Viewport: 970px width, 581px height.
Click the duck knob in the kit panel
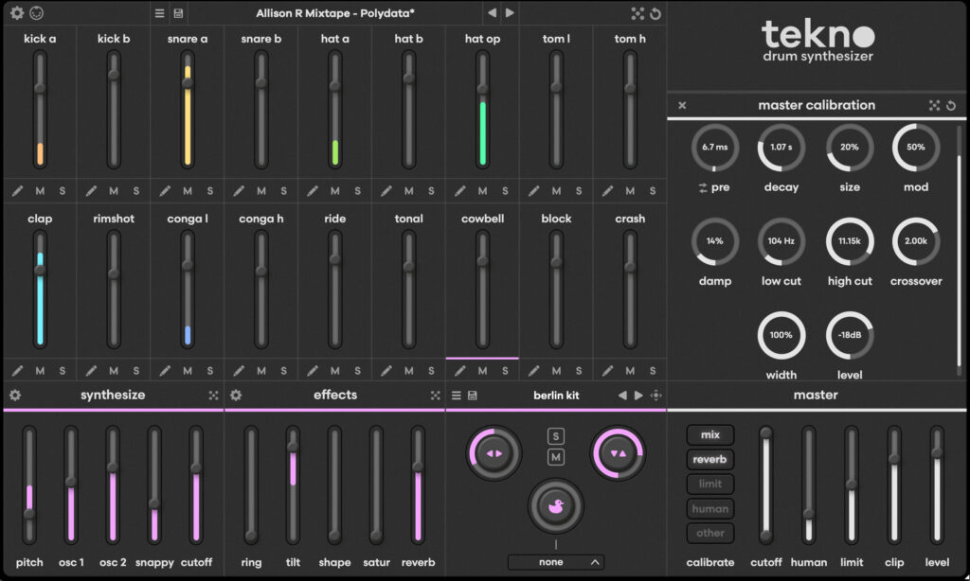556,504
